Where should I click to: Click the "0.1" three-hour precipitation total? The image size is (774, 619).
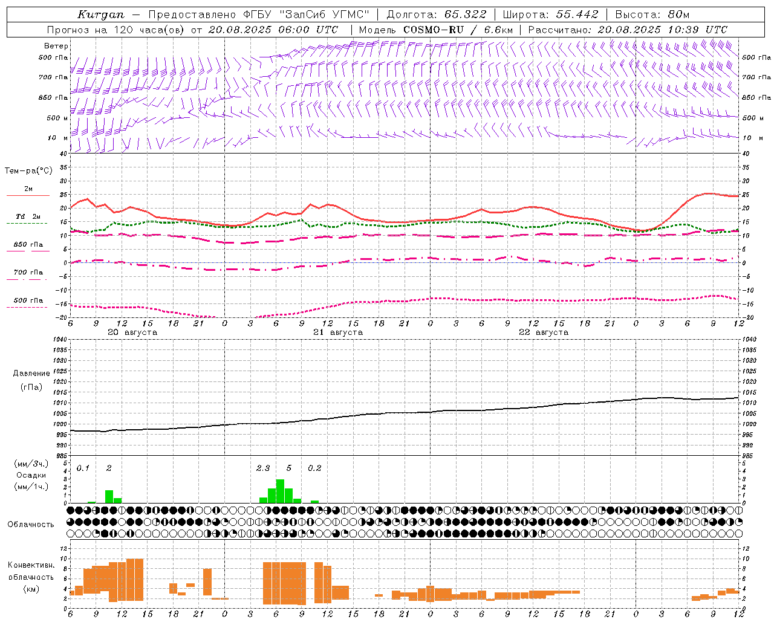tap(83, 468)
